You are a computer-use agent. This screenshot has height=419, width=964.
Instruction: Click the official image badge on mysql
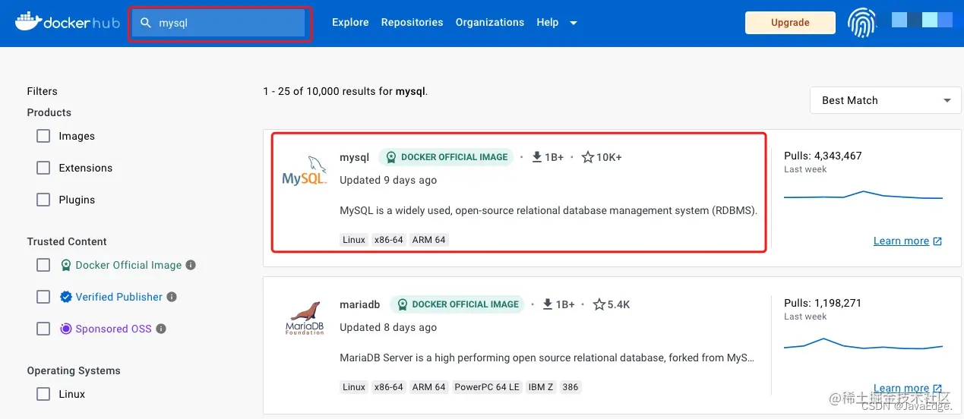point(446,157)
